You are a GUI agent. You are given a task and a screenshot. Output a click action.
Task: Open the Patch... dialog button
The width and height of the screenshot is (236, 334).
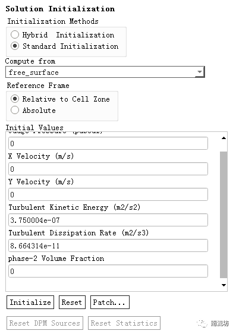click(110, 302)
